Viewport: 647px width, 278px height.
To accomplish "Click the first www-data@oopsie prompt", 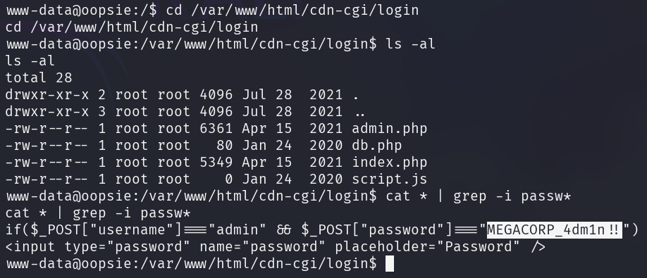I will point(81,10).
